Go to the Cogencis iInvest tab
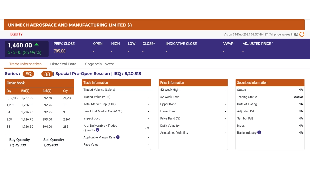 click(x=99, y=64)
